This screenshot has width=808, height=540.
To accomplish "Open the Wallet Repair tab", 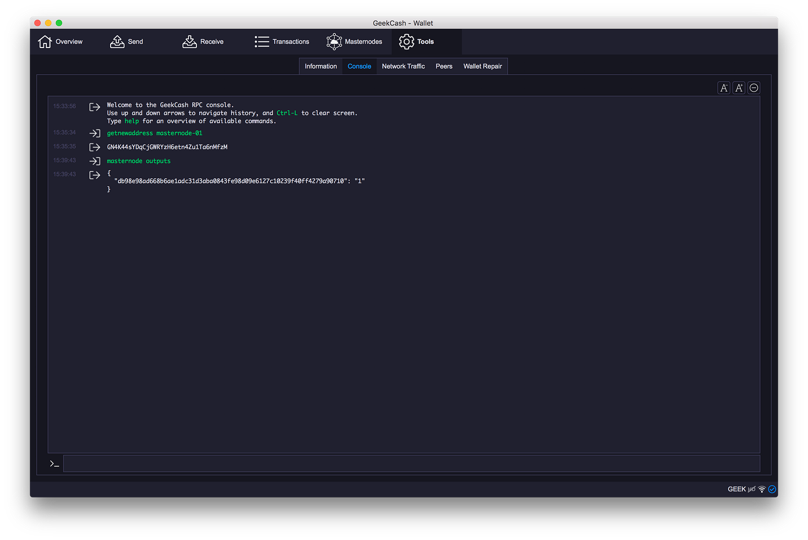I will pyautogui.click(x=482, y=66).
